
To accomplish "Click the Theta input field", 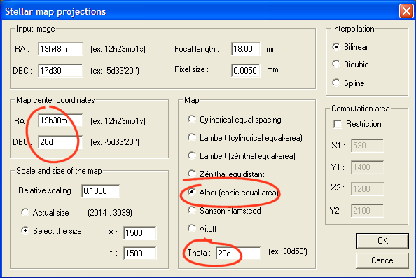I will click(x=238, y=253).
